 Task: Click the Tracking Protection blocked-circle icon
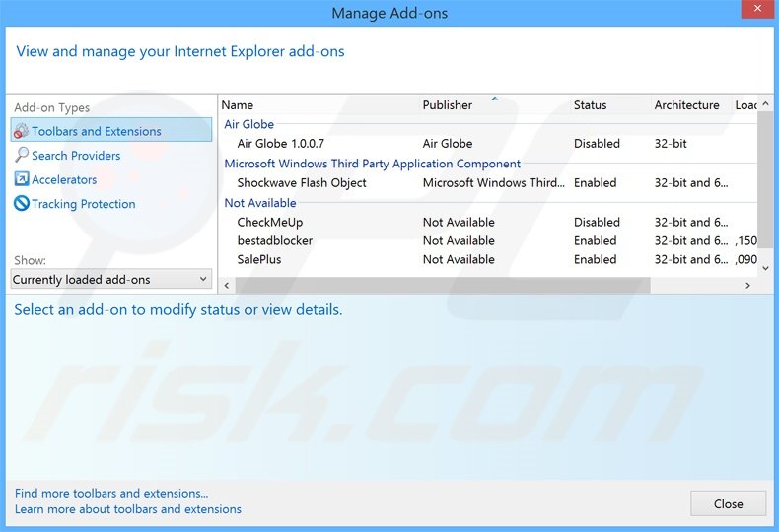22,203
